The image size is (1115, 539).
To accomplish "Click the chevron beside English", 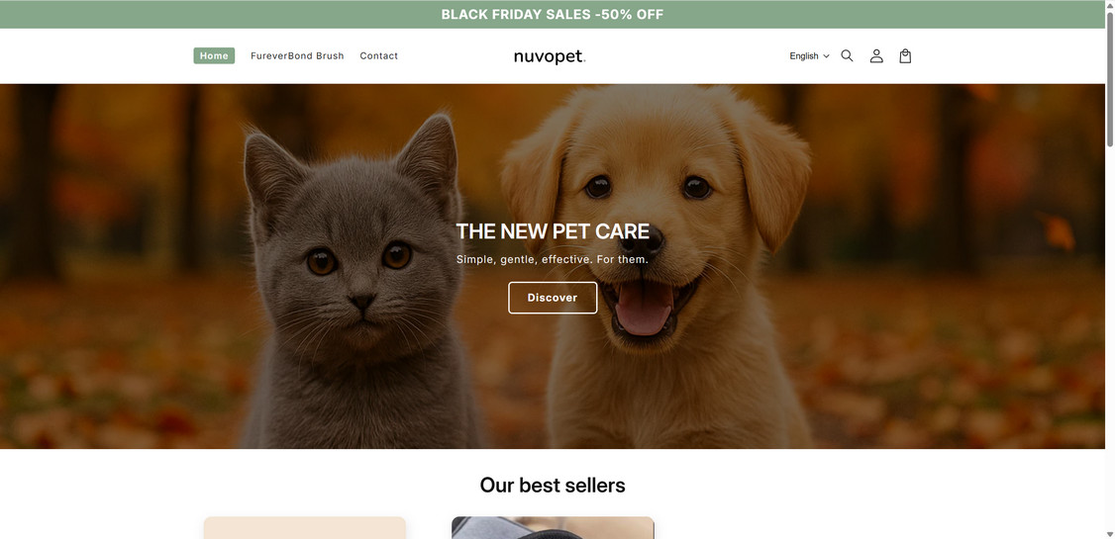I will pyautogui.click(x=826, y=56).
